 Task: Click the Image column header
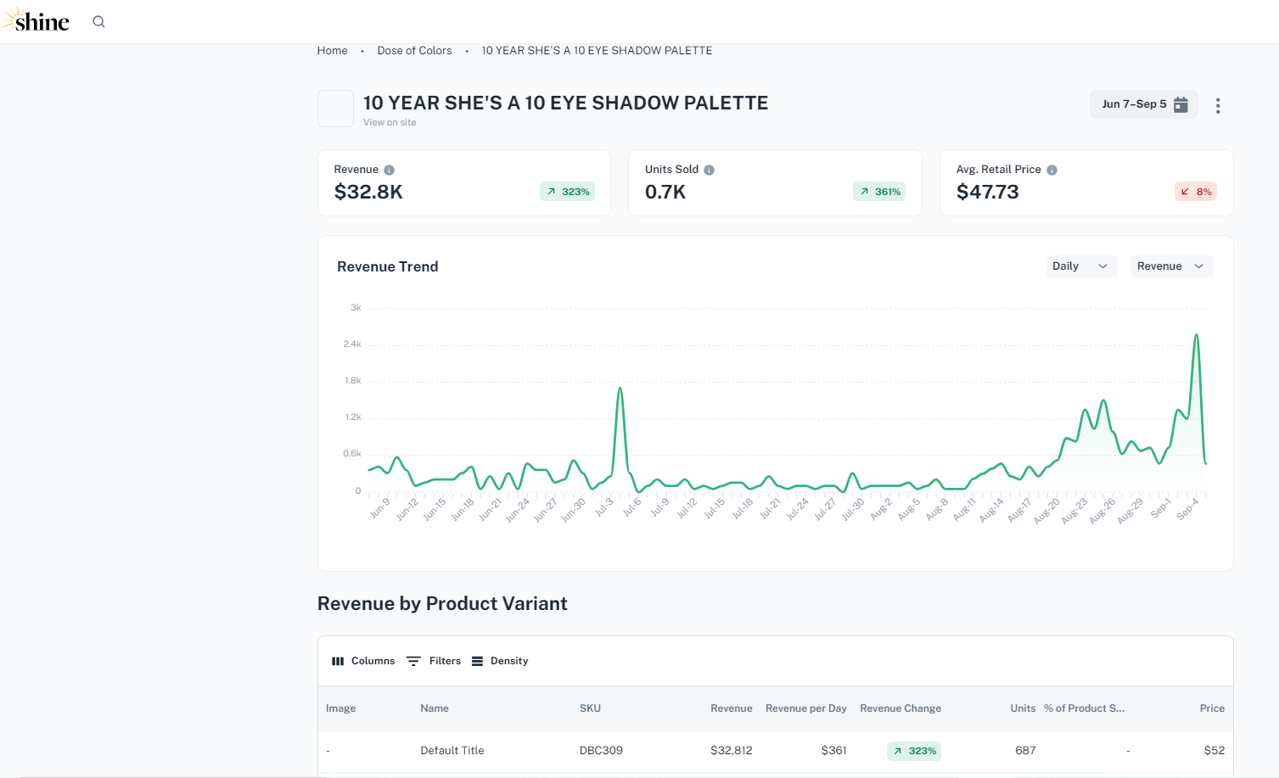tap(341, 708)
